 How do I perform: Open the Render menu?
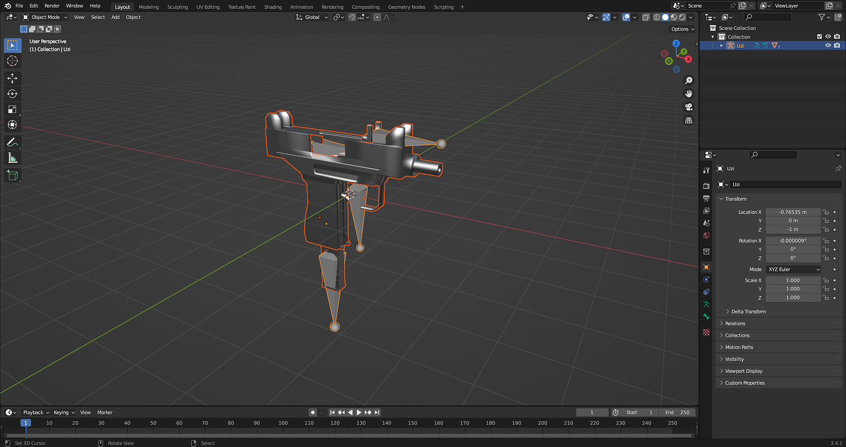coord(52,6)
